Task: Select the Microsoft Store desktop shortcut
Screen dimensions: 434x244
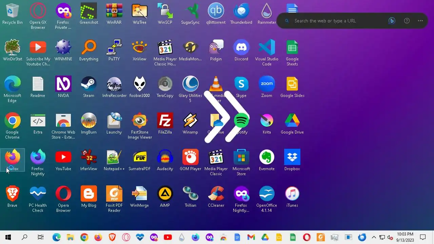Action: tap(241, 163)
